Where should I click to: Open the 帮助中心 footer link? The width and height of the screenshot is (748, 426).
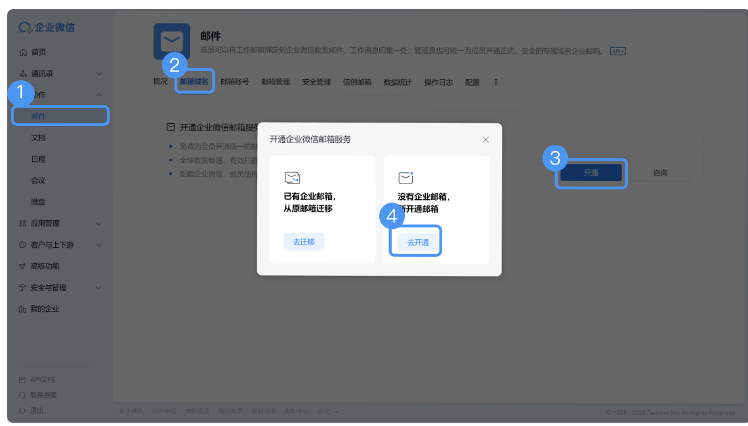(x=297, y=411)
